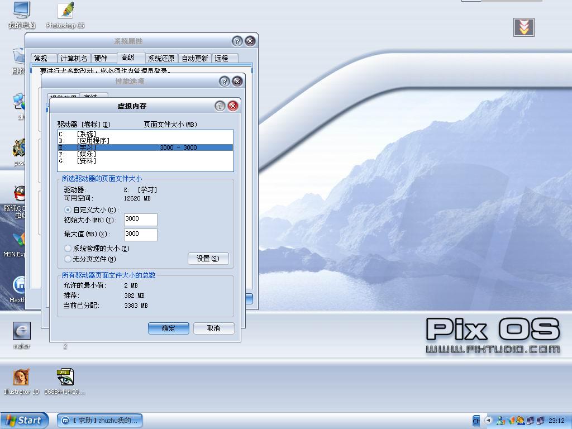
Task: Switch to the 自动更新 tab
Action: tap(195, 58)
